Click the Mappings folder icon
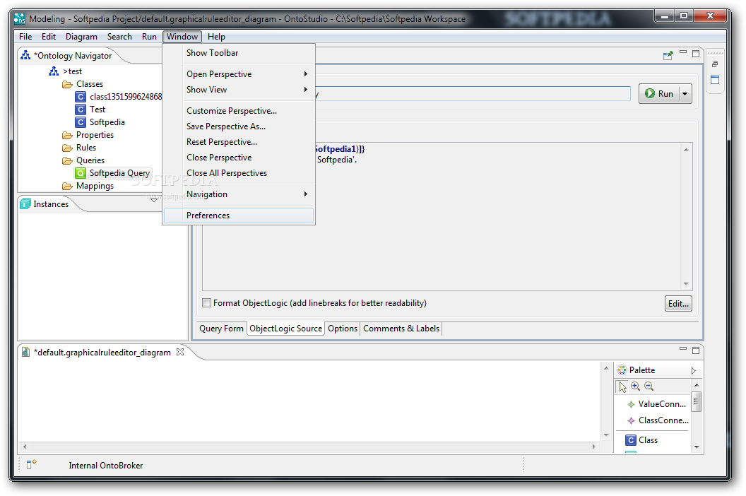Viewport: 746px width, 496px height. (x=67, y=186)
